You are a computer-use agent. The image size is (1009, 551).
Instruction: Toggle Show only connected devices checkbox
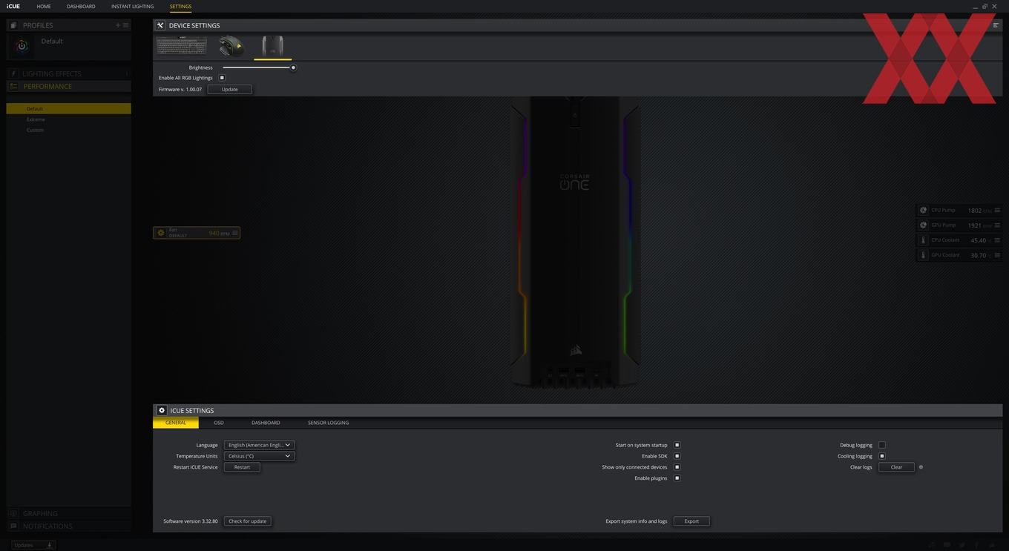pyautogui.click(x=677, y=467)
